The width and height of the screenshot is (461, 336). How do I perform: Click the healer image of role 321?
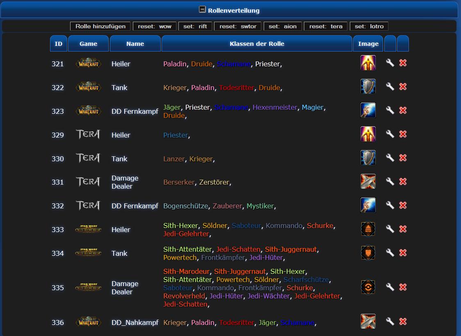(368, 63)
